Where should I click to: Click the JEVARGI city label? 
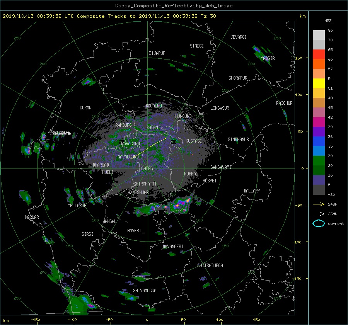(x=239, y=37)
